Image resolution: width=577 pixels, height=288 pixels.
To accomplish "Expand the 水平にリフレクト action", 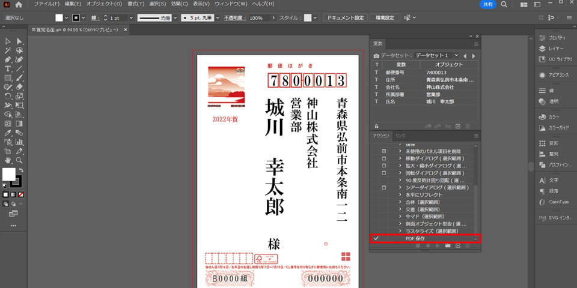I will (401, 196).
